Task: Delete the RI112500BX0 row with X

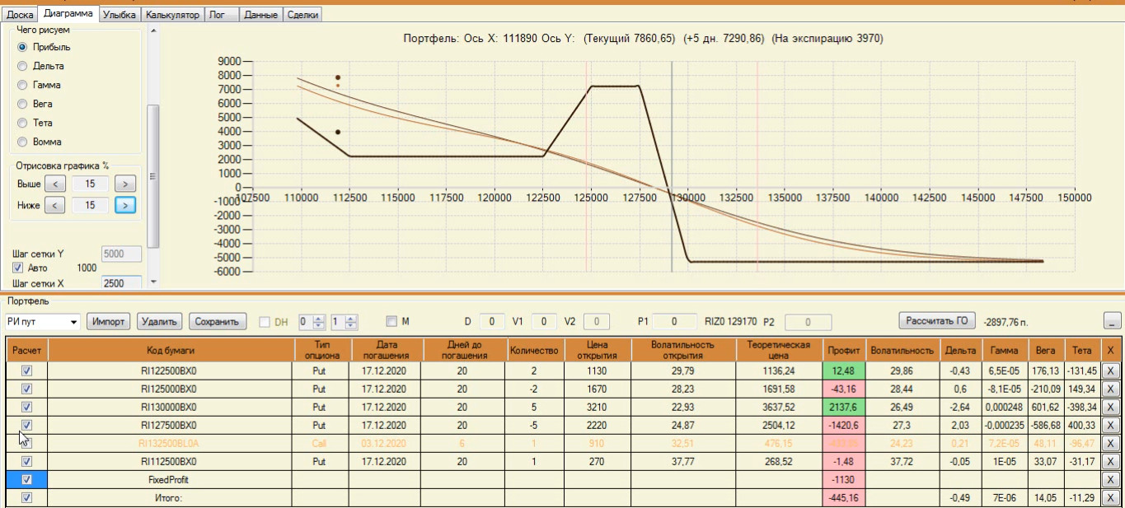Action: (1111, 461)
